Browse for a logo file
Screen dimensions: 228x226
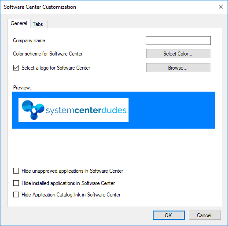pyautogui.click(x=178, y=68)
